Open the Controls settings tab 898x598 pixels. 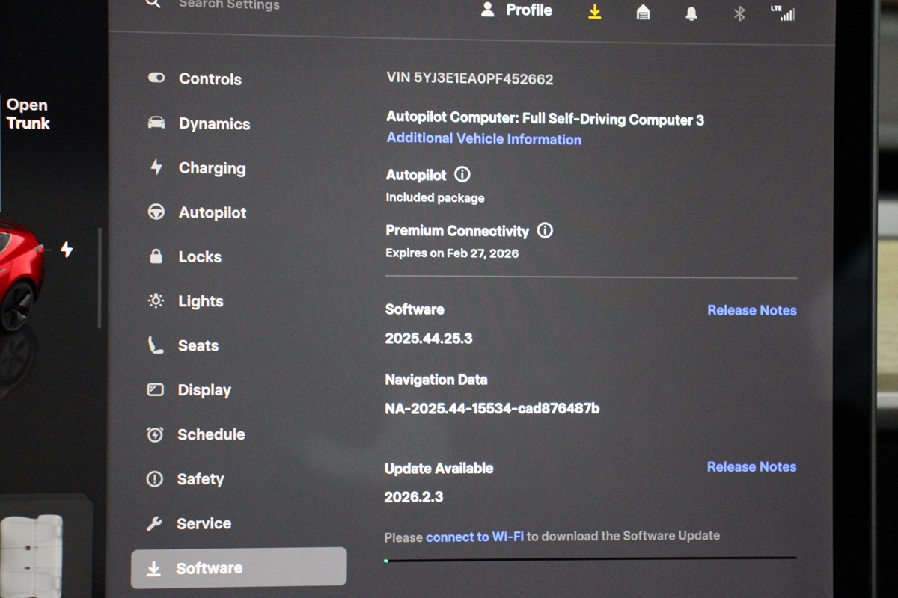point(210,79)
